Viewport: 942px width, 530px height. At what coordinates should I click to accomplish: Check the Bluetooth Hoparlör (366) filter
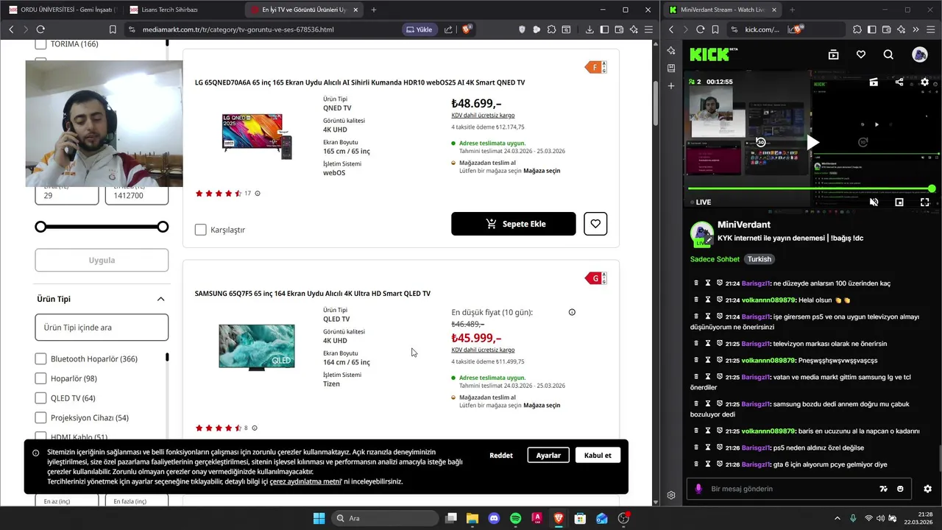(x=41, y=359)
